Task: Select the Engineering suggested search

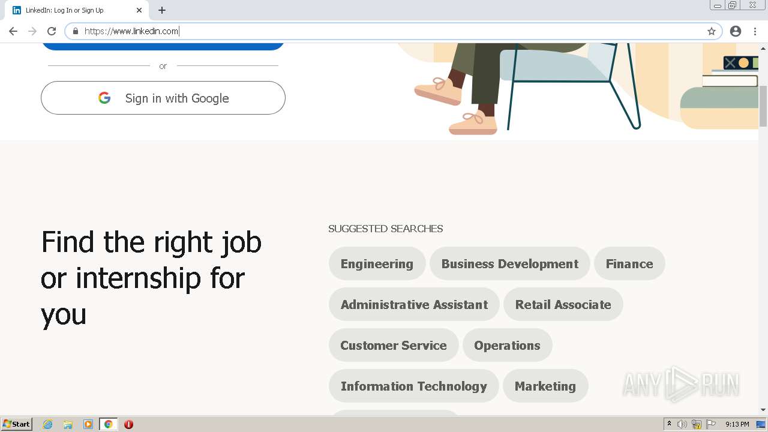Action: [377, 264]
